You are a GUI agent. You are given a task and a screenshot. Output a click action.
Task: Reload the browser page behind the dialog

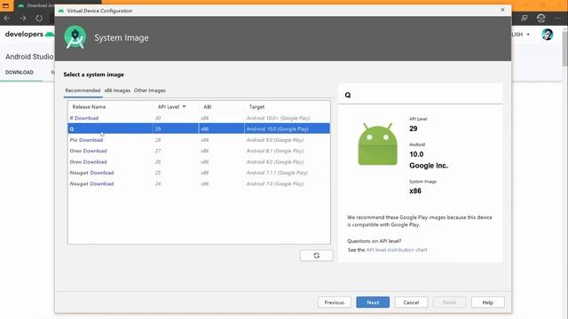(x=39, y=18)
